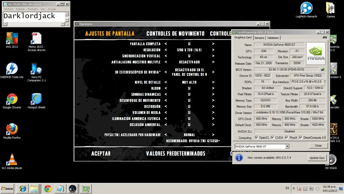The width and height of the screenshot is (344, 194).
Task: Open Controles de Movimiento options tab
Action: point(176,34)
